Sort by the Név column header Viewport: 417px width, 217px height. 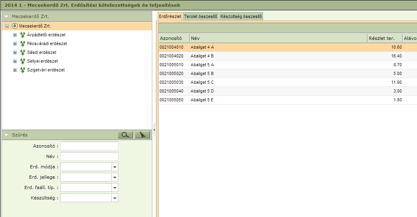[x=278, y=38]
